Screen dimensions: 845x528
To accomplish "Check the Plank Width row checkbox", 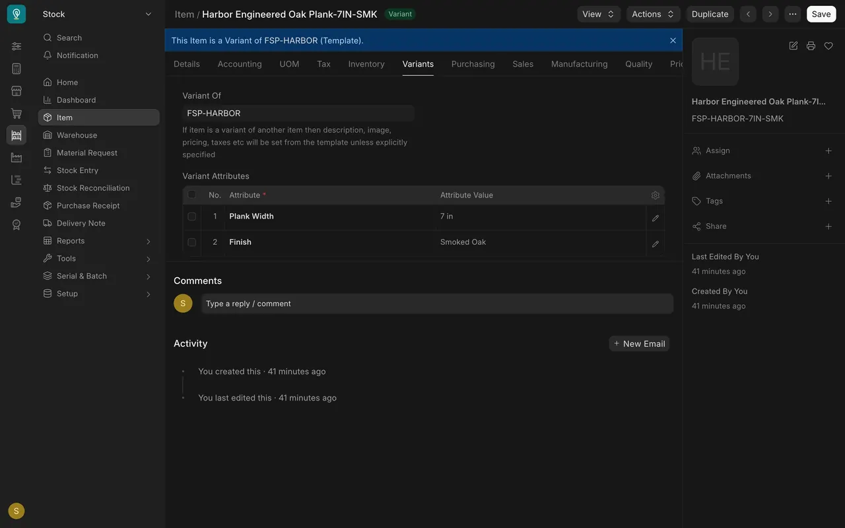I will click(x=192, y=216).
